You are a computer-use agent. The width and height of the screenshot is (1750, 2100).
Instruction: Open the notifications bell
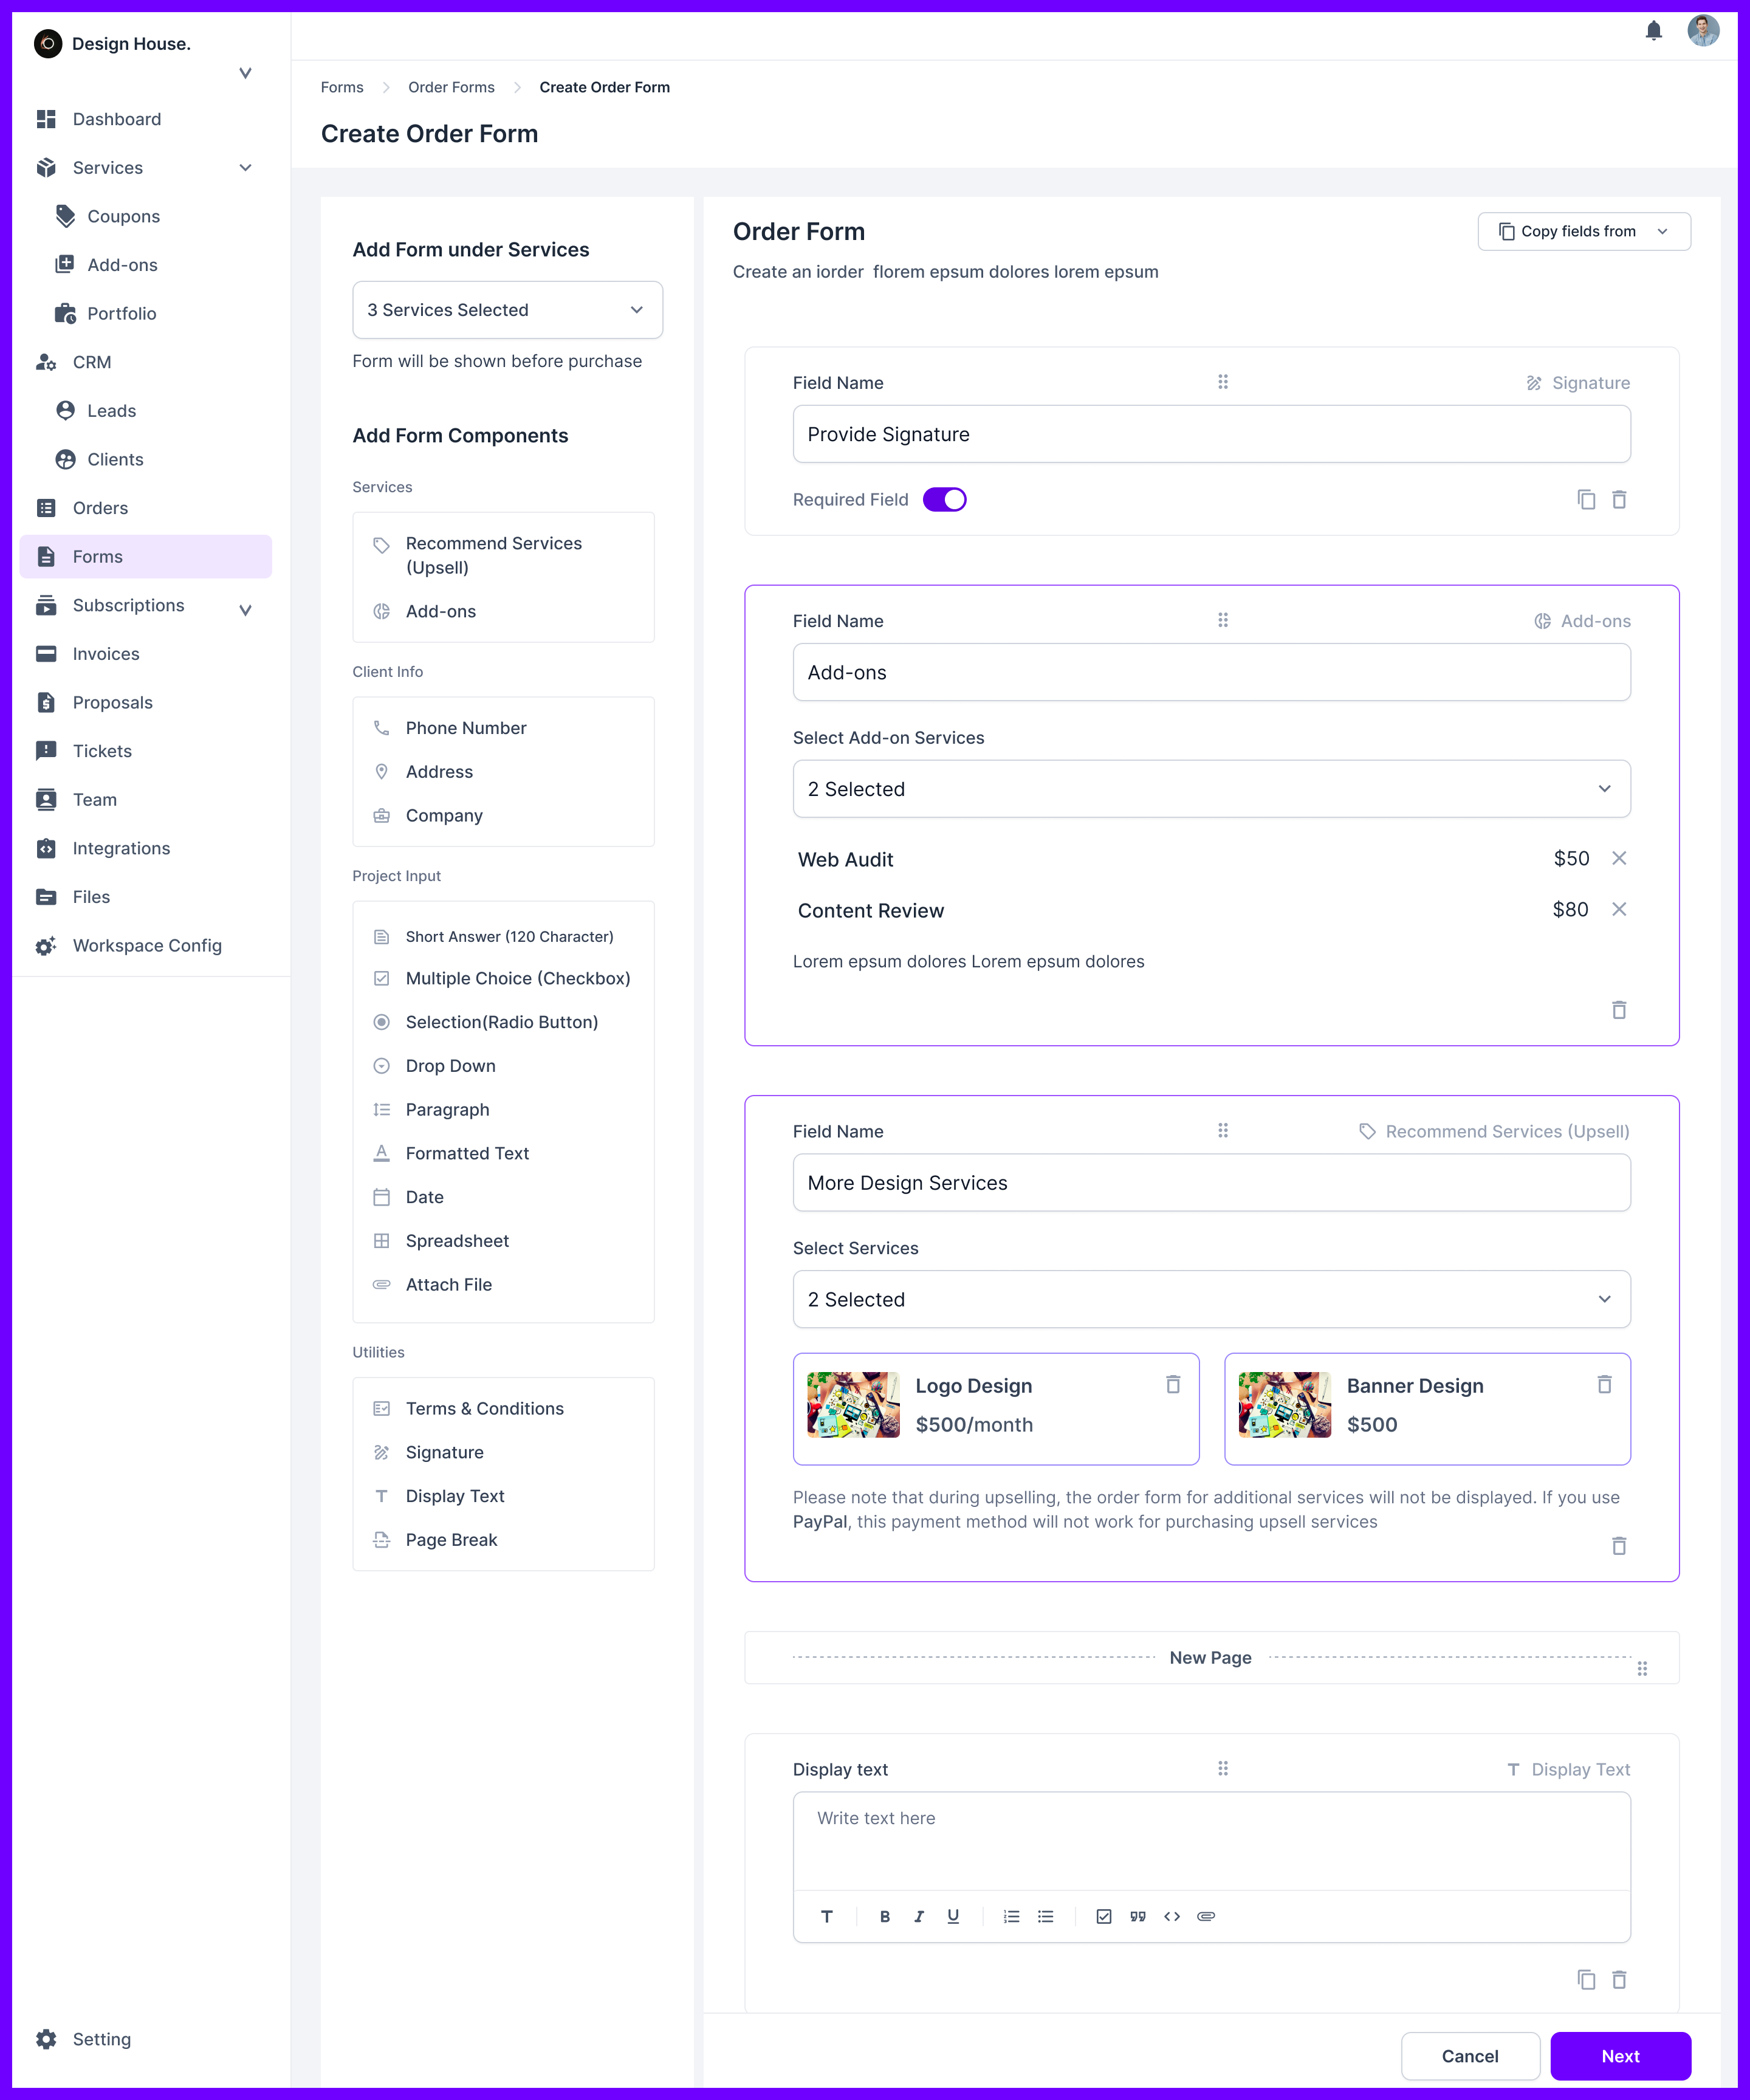click(x=1653, y=31)
